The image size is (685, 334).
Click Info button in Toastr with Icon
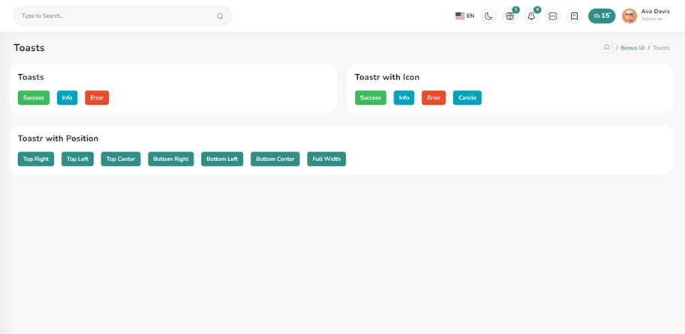click(x=404, y=97)
